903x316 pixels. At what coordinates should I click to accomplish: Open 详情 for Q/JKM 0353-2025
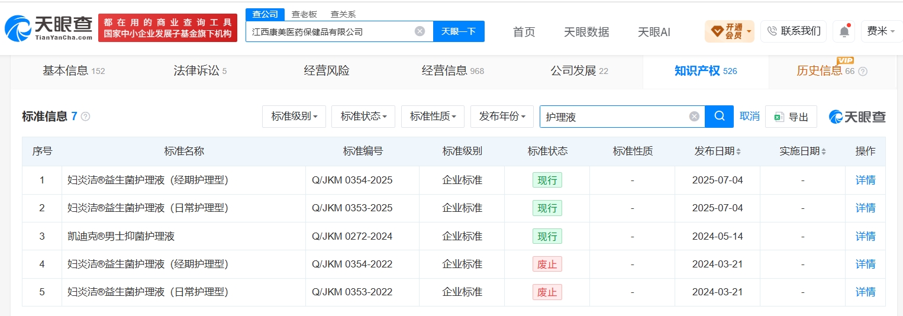tap(865, 208)
